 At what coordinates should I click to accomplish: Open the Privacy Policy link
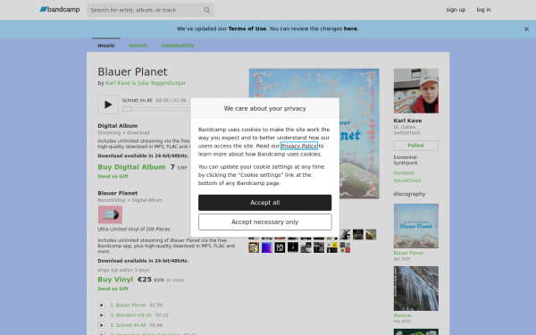[299, 146]
